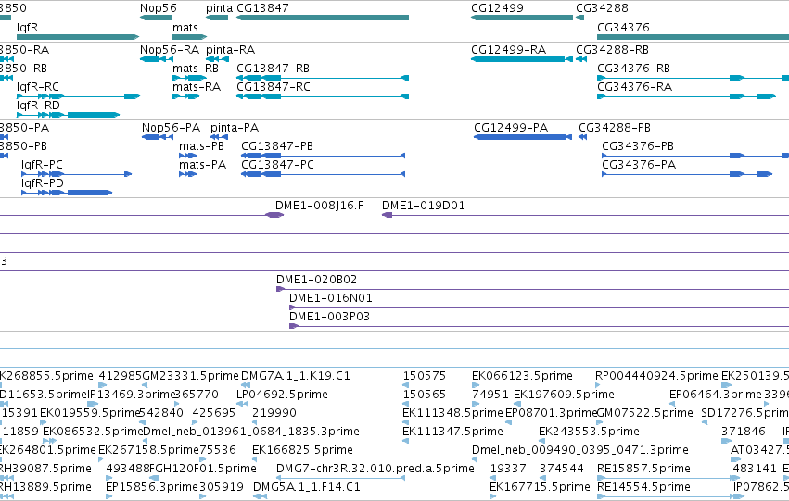
Task: Click the FGH120F01.5prime EST label
Action: [203, 469]
